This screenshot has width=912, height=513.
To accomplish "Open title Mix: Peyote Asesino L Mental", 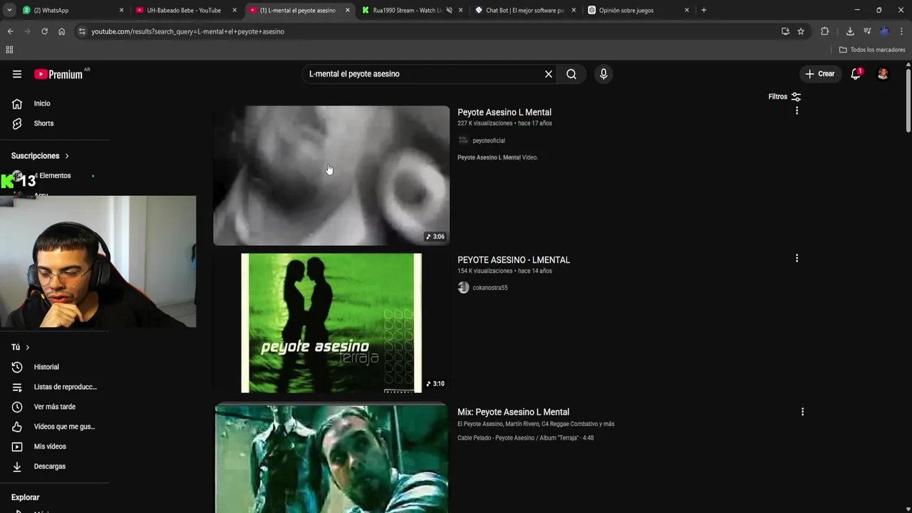I will coord(513,412).
